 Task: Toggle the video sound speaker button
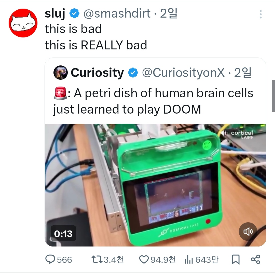(x=248, y=231)
